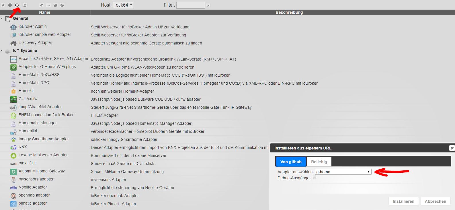Clear the filter with x button
The image size is (455, 210).
pos(208,5)
